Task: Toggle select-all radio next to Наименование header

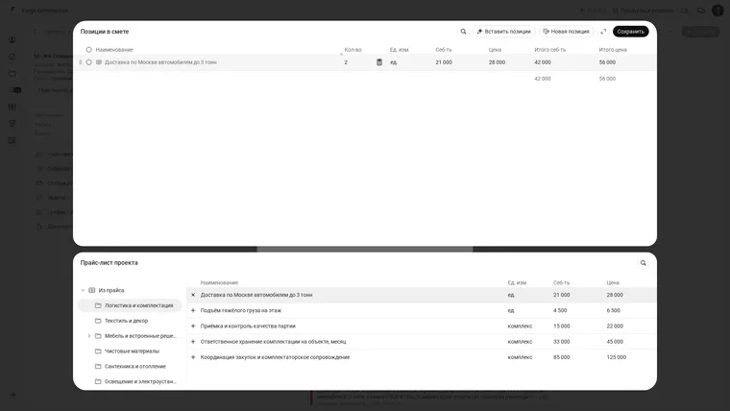Action: pyautogui.click(x=89, y=50)
